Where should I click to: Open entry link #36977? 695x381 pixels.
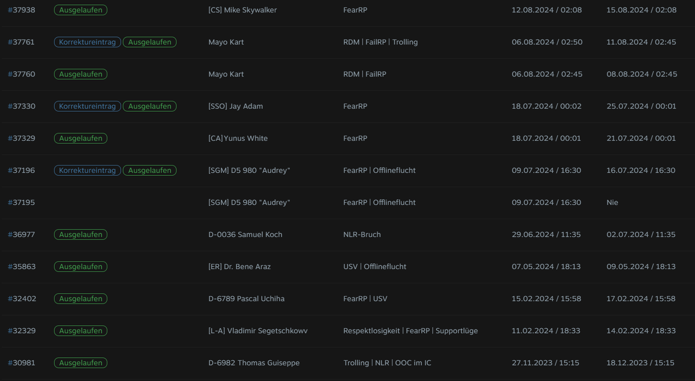pyautogui.click(x=22, y=234)
